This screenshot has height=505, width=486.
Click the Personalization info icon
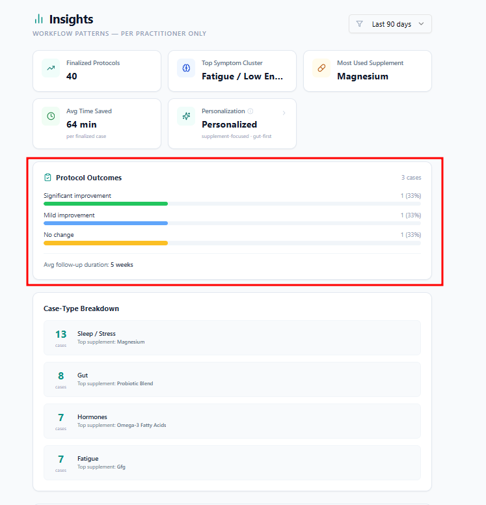point(250,111)
